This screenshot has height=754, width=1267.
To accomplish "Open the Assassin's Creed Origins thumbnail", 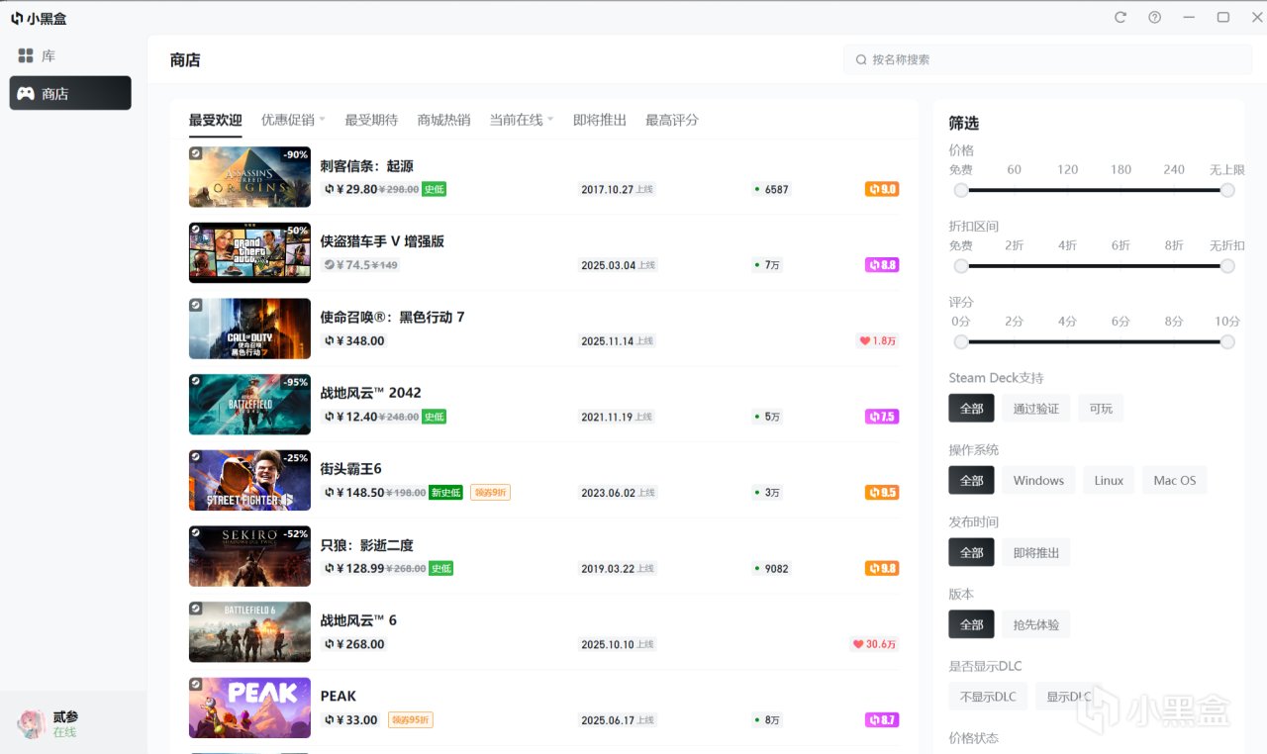I will tap(249, 177).
